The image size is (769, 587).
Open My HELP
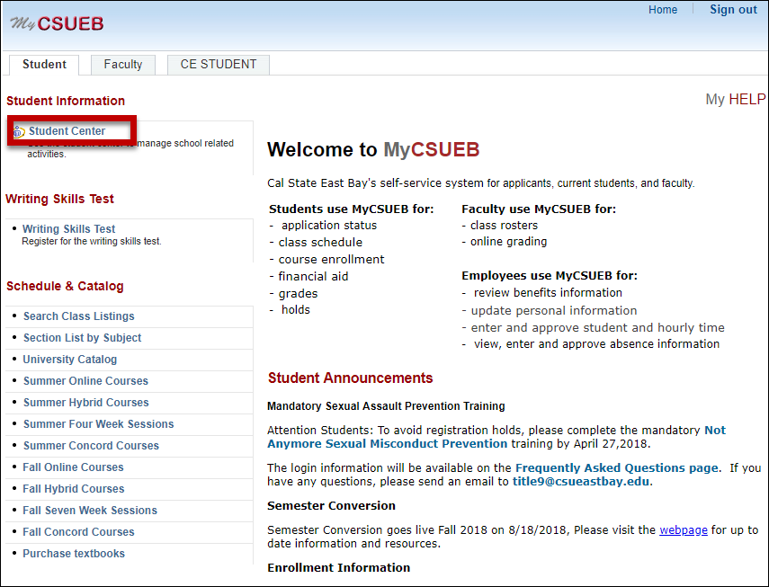click(735, 99)
